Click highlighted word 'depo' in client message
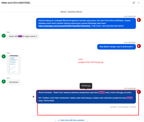Screen dimensions: 144x122 pos(20,36)
